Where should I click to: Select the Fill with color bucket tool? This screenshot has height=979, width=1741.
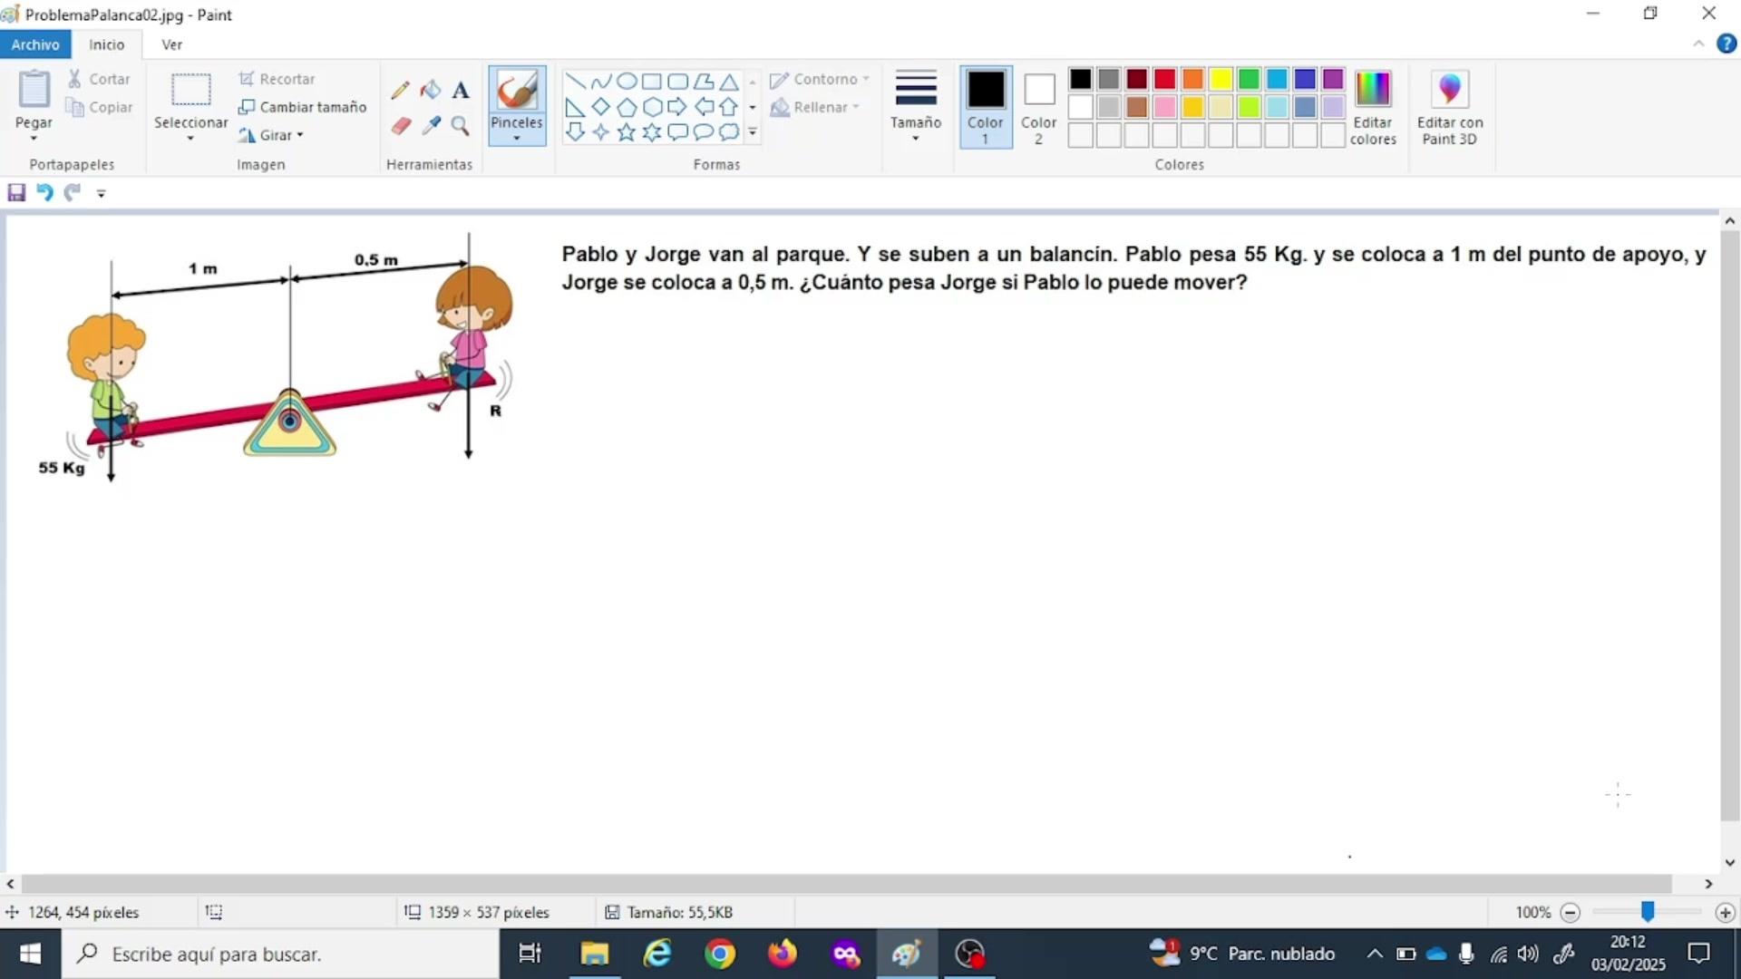pyautogui.click(x=431, y=90)
